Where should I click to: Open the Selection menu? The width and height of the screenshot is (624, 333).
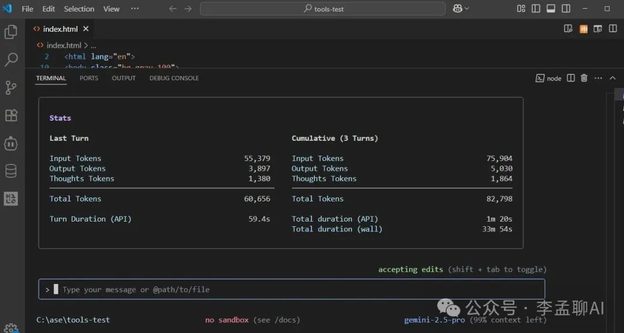click(x=79, y=9)
